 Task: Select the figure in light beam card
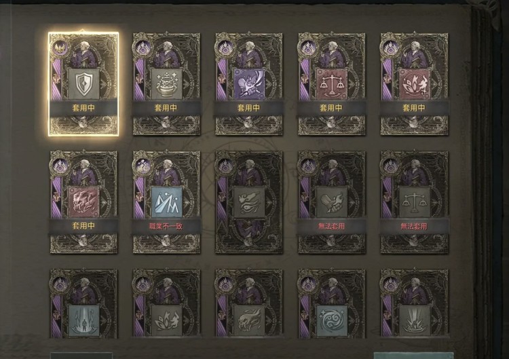tap(83, 304)
